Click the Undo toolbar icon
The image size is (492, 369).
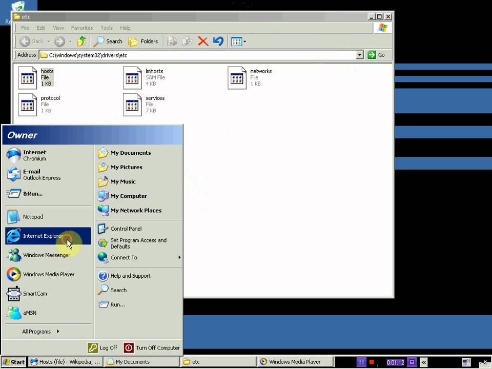point(218,42)
